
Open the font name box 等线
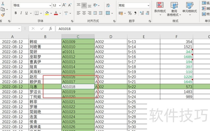[32, 5]
